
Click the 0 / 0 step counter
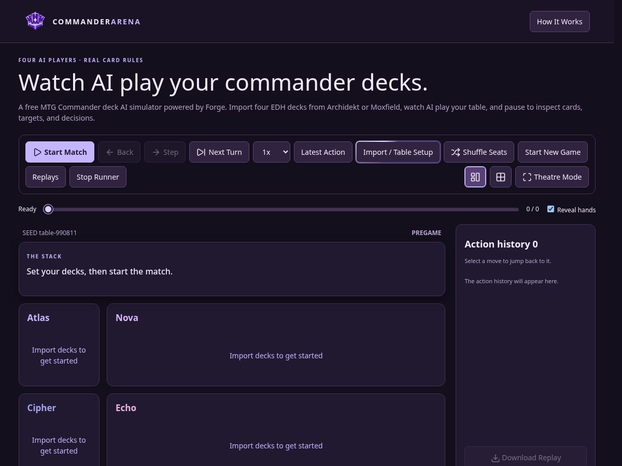[x=532, y=209]
